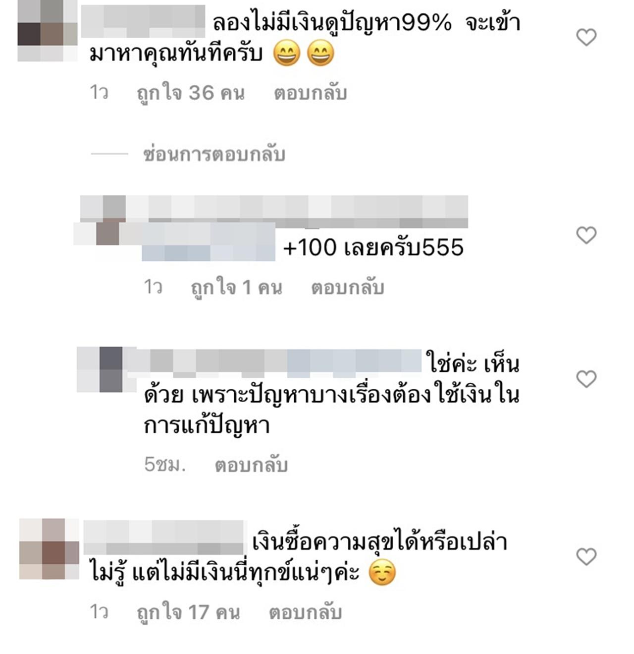The width and height of the screenshot is (634, 654).
Task: Reply to the 5ชม. comment
Action: (x=251, y=465)
